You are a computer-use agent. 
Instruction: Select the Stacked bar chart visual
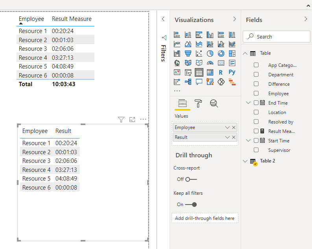click(x=177, y=35)
